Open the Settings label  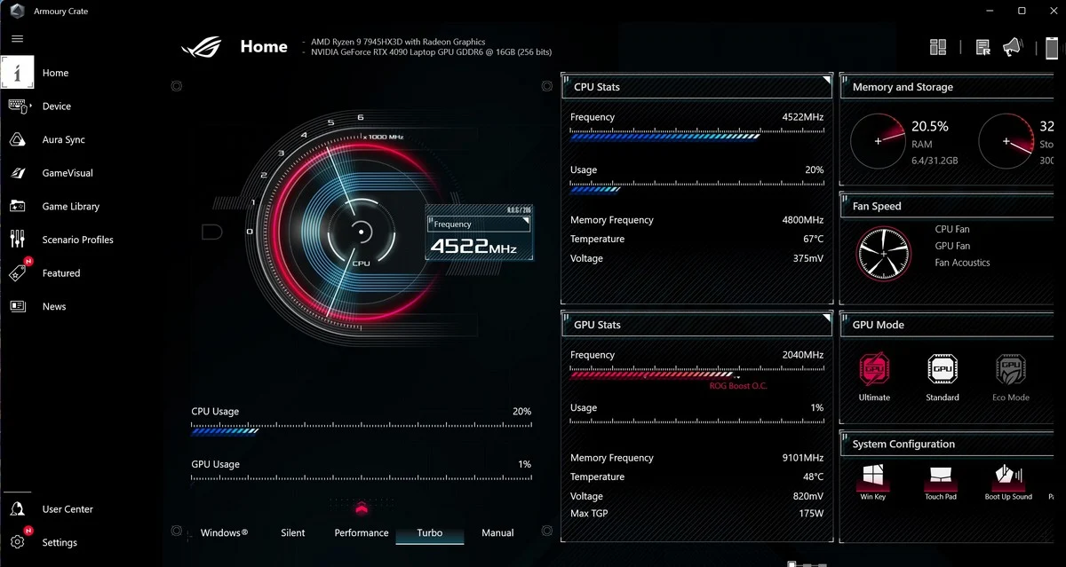60,542
